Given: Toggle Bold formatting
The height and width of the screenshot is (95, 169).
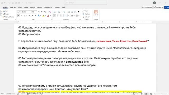Looking at the screenshot, I should pyautogui.click(x=19, y=16).
